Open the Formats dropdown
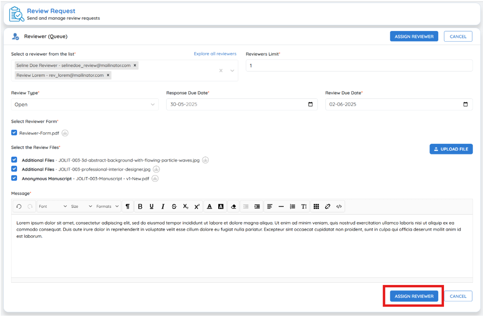This screenshot has height=316, width=483. click(108, 206)
